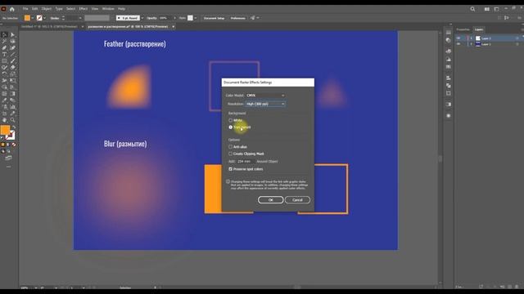
Task: Select the Type tool
Action: click(x=4, y=55)
